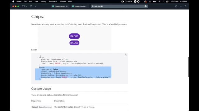
Task: Open the Edit menu
Action: tap(30, 2)
